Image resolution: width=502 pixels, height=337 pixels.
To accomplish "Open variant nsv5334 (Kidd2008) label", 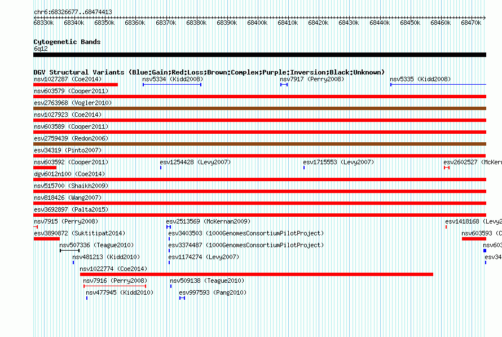I will [x=173, y=79].
